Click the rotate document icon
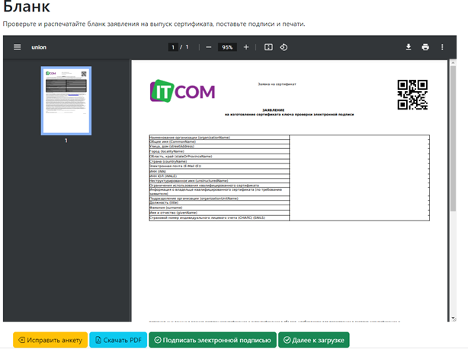This screenshot has width=468, height=349. (284, 47)
